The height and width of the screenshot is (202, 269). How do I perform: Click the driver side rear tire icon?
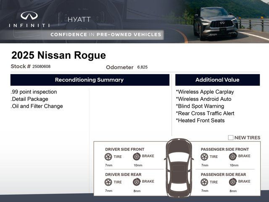click(108, 182)
